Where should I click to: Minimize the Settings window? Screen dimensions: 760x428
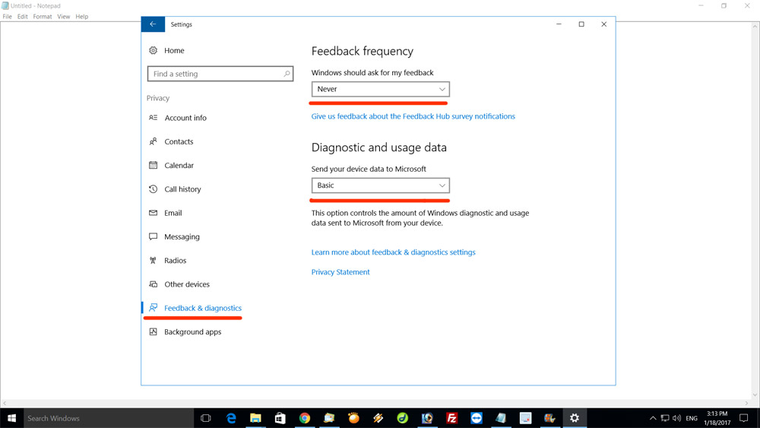point(559,24)
